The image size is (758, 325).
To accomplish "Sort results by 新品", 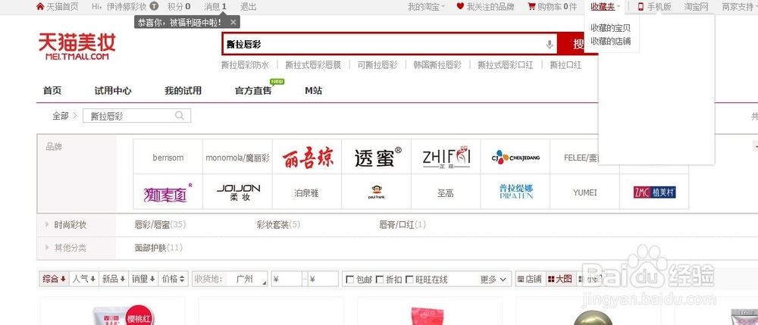I will (x=114, y=279).
